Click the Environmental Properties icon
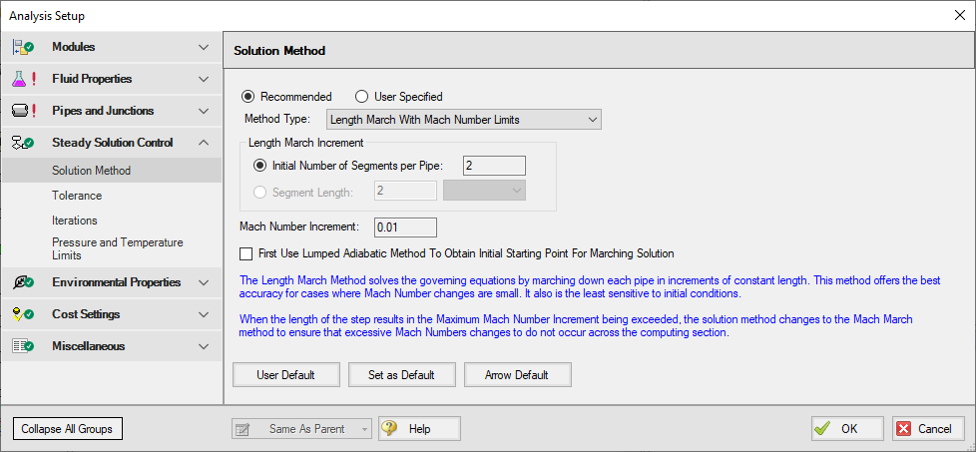The width and height of the screenshot is (976, 452). [23, 282]
